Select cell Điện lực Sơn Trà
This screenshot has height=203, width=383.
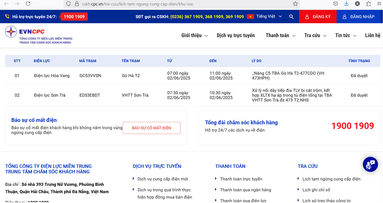tap(50, 95)
